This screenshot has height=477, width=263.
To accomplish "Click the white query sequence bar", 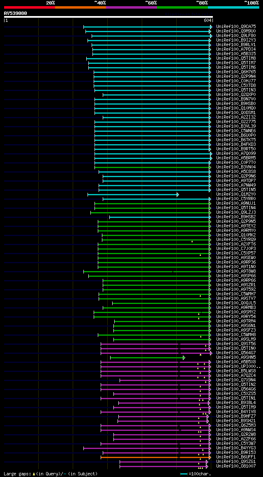I will point(108,17).
